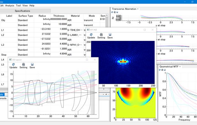
Task: Open the dock panel dropdown arrow button
Action: [x=103, y=94]
